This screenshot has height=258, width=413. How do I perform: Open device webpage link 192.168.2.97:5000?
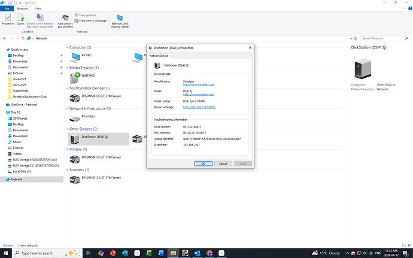point(199,107)
